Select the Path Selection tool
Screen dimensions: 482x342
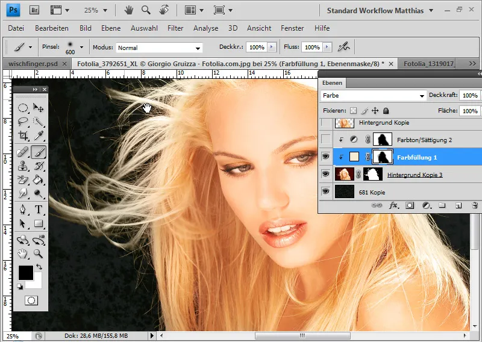23,223
